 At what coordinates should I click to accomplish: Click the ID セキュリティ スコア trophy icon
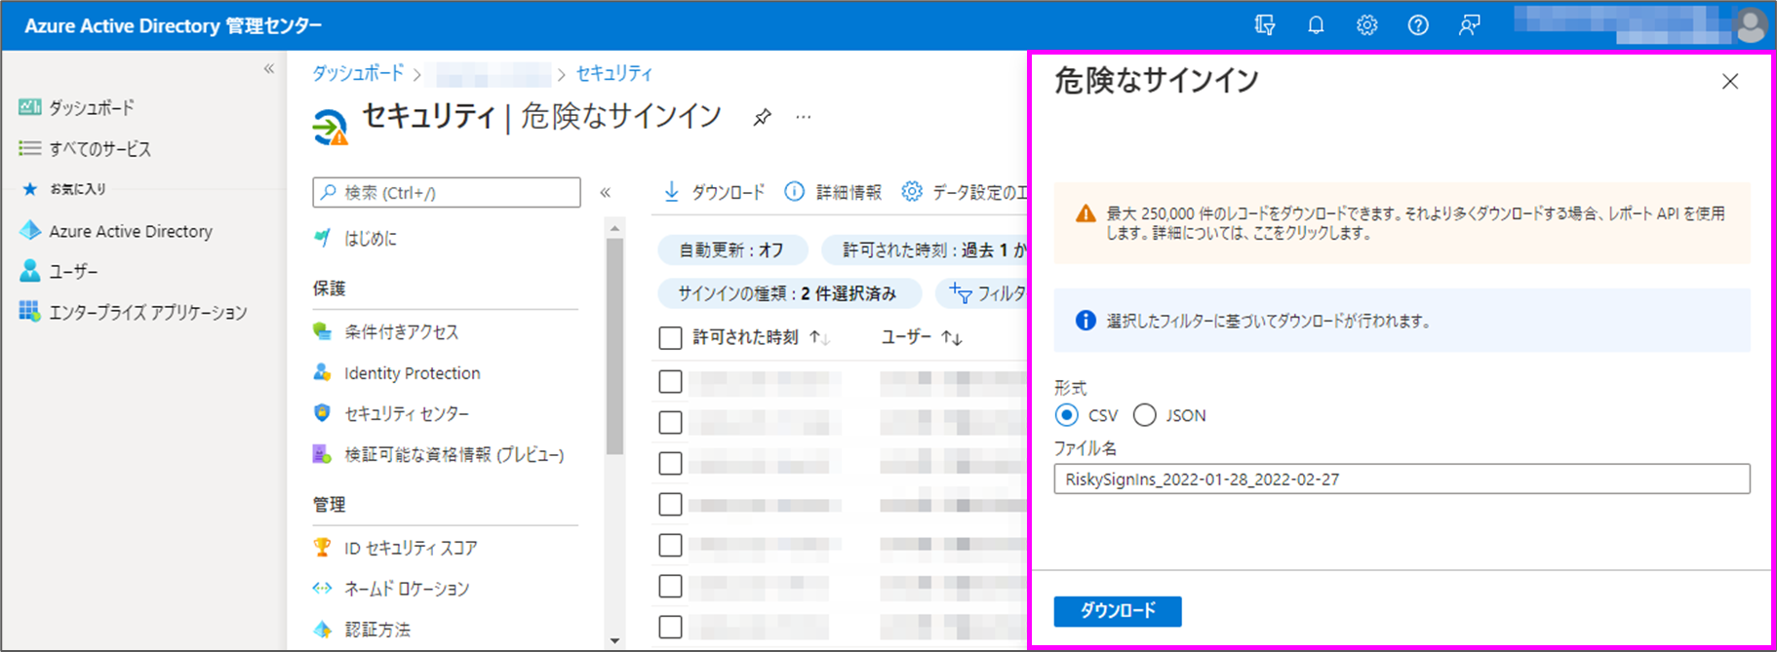[x=322, y=548]
